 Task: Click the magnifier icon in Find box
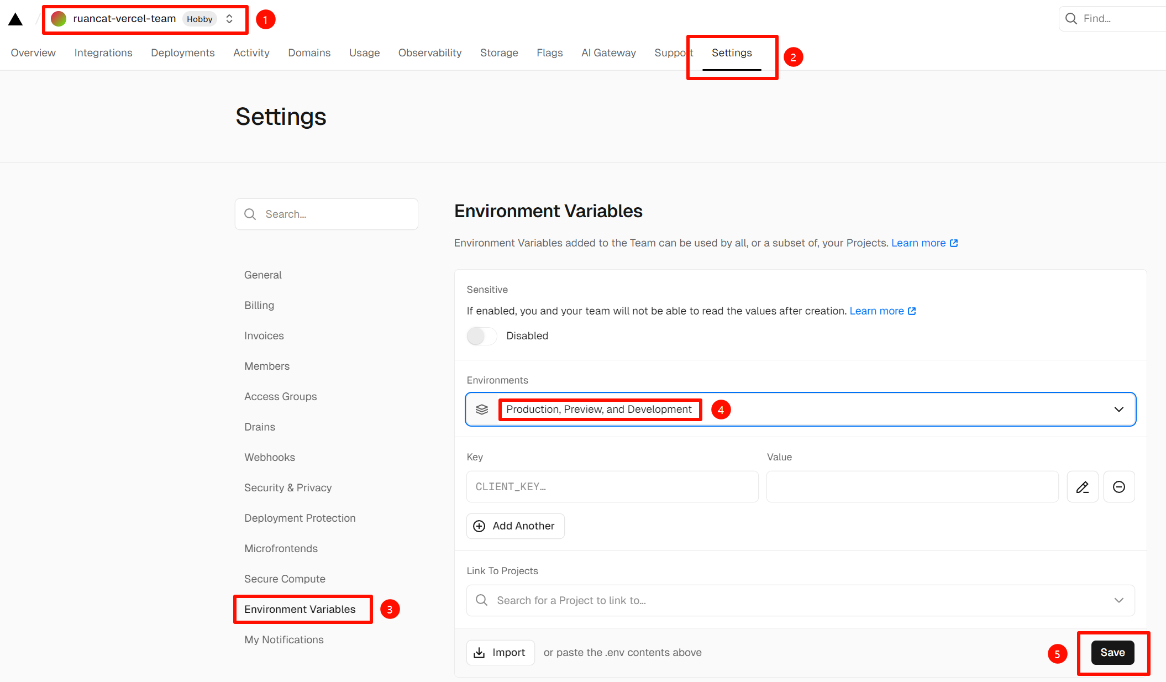click(x=1071, y=19)
